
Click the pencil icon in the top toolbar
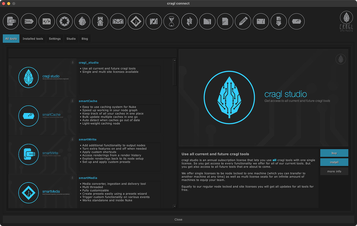[243, 21]
